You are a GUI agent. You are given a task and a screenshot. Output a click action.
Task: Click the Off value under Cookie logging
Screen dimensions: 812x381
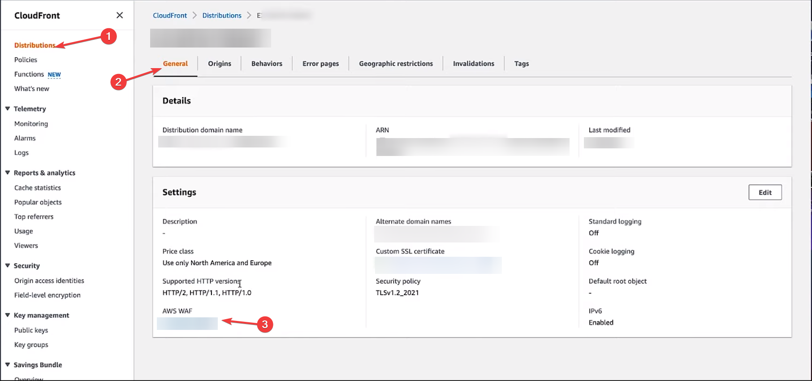coord(594,263)
